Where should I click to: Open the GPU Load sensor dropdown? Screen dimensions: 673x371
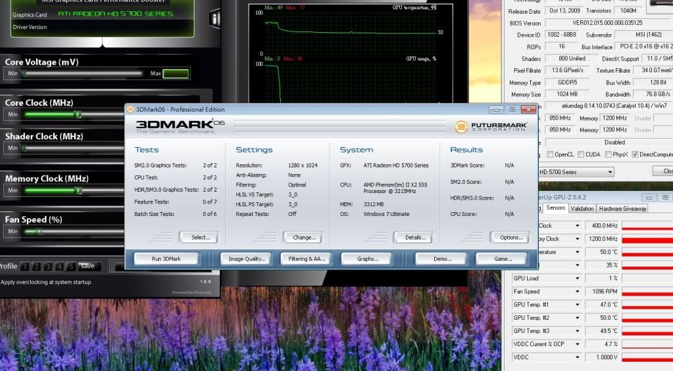(578, 278)
